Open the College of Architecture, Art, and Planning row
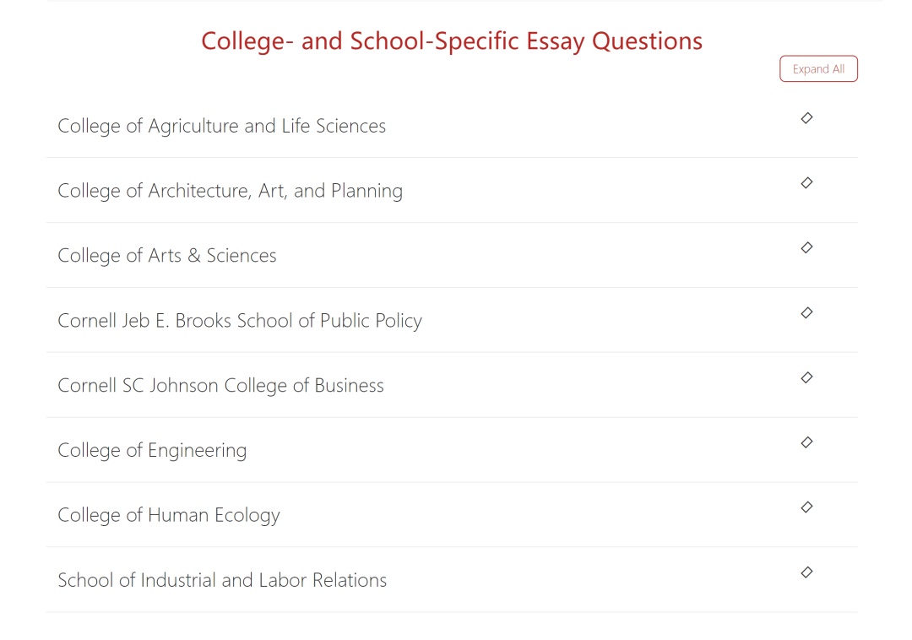Viewport: 912px width, 640px height. click(230, 191)
